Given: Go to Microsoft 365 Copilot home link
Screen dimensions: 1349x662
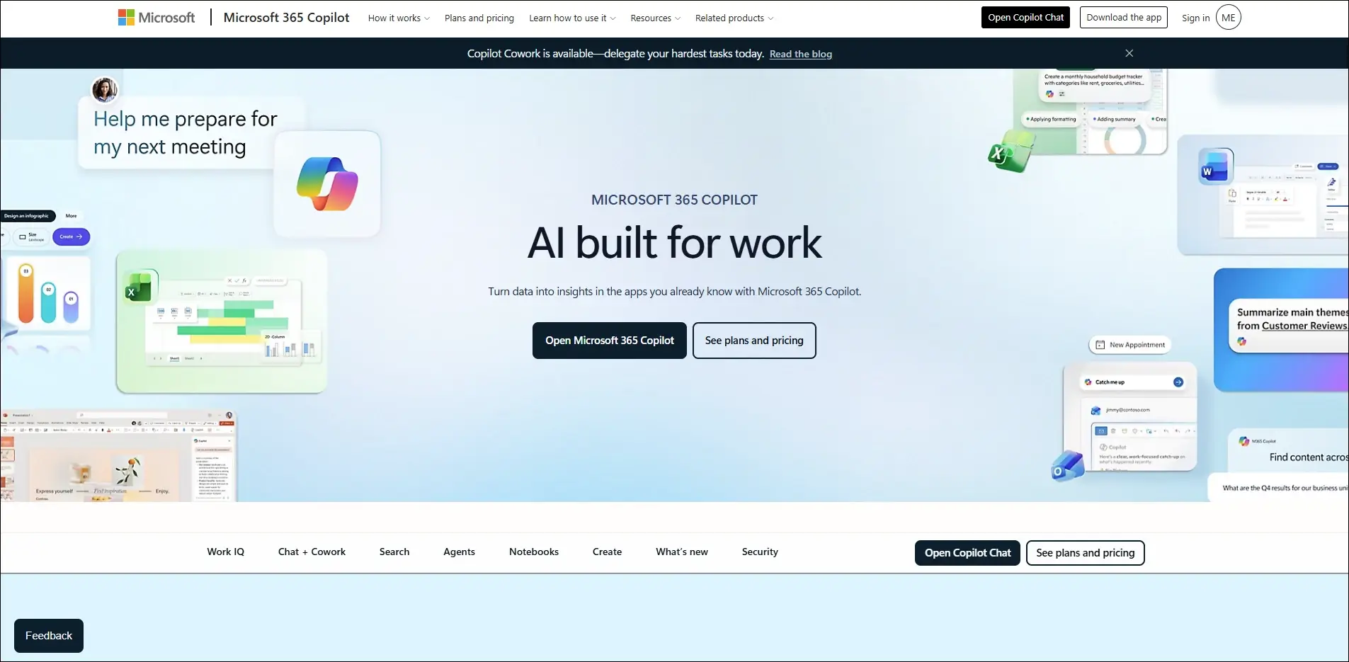Looking at the screenshot, I should [286, 18].
